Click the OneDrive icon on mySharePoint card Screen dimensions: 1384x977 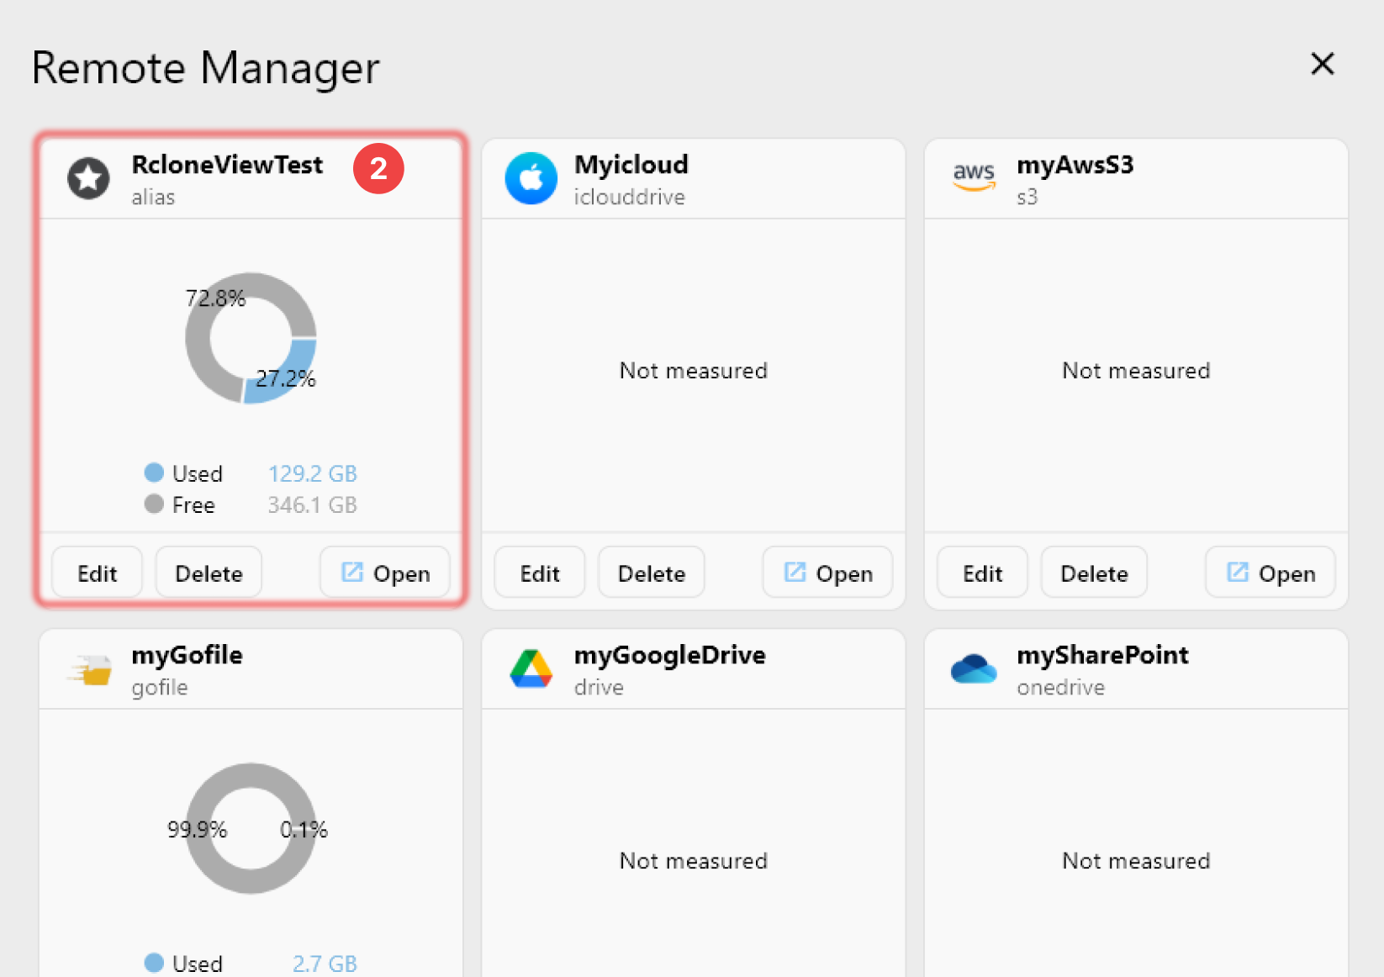pyautogui.click(x=974, y=668)
